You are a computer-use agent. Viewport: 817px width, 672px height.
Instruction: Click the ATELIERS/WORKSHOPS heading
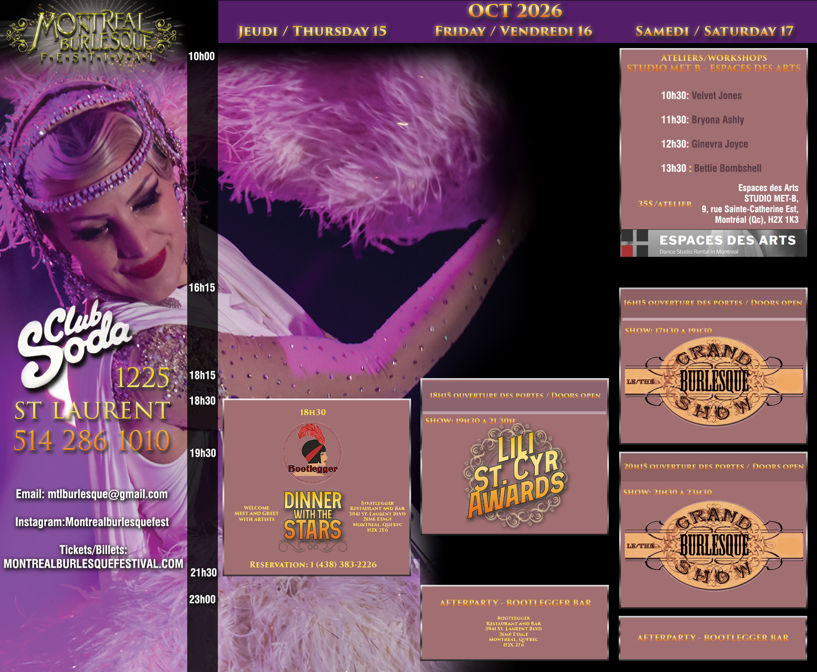tap(714, 58)
